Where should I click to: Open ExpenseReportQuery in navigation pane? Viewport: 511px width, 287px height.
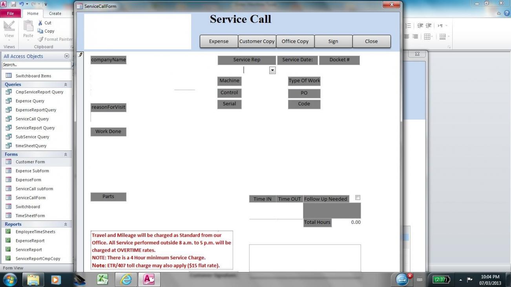36,110
